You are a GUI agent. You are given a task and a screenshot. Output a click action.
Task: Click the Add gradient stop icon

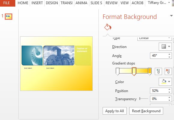[x=158, y=71]
